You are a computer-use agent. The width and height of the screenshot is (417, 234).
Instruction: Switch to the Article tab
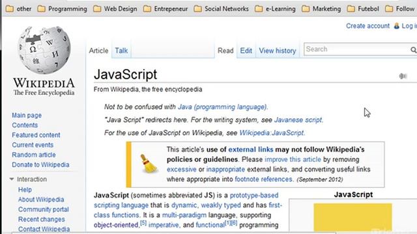click(x=98, y=51)
